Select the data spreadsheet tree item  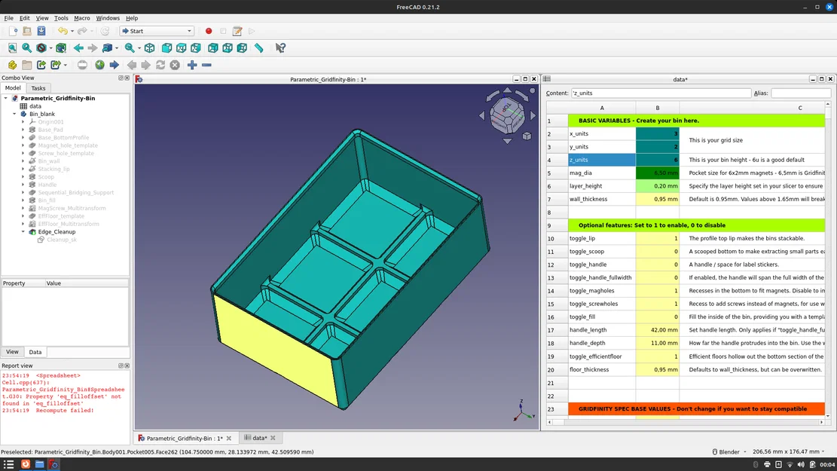34,106
